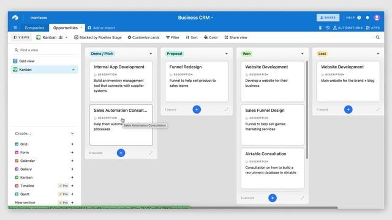The width and height of the screenshot is (392, 220).
Task: Open Color options
Action: coord(211,37)
